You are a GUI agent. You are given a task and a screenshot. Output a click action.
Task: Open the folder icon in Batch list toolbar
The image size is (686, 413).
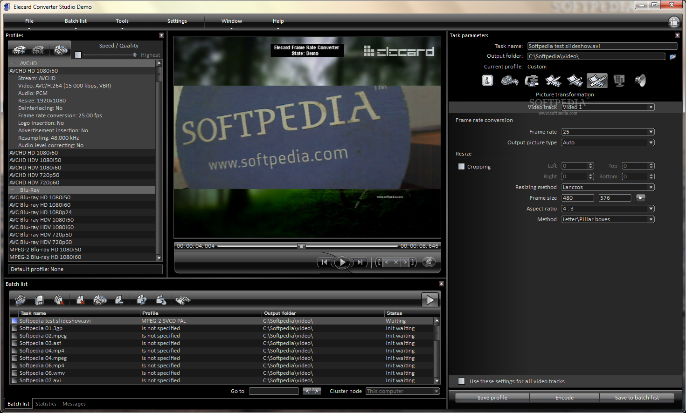(21, 300)
